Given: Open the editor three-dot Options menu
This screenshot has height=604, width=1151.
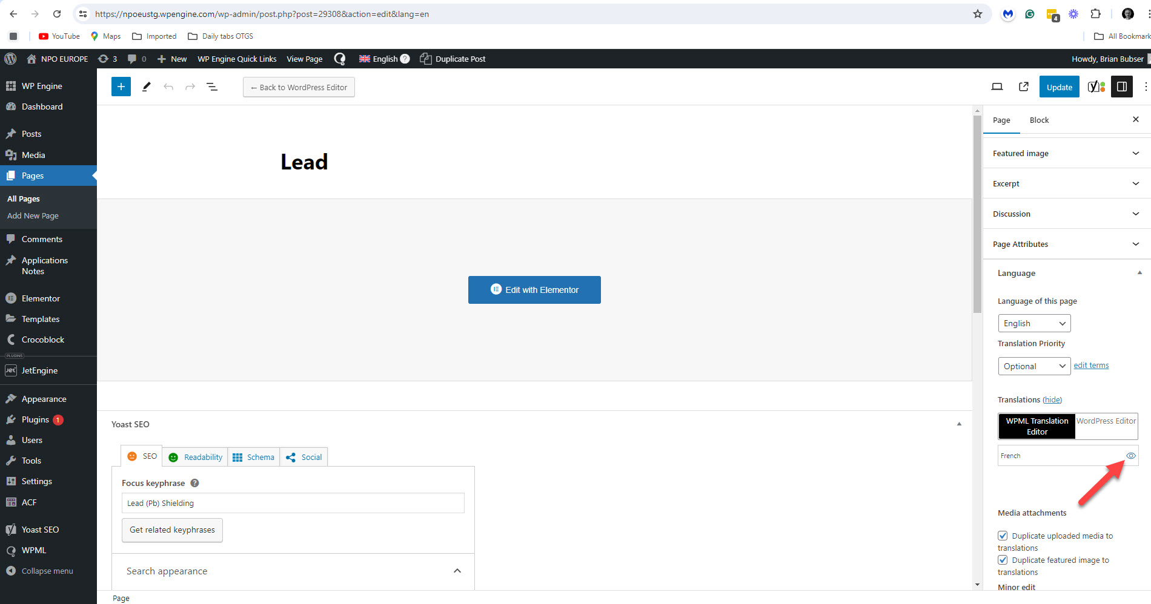Looking at the screenshot, I should tap(1145, 87).
